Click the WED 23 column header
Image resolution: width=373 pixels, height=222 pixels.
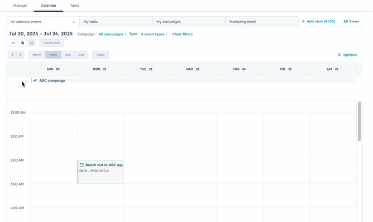(193, 69)
